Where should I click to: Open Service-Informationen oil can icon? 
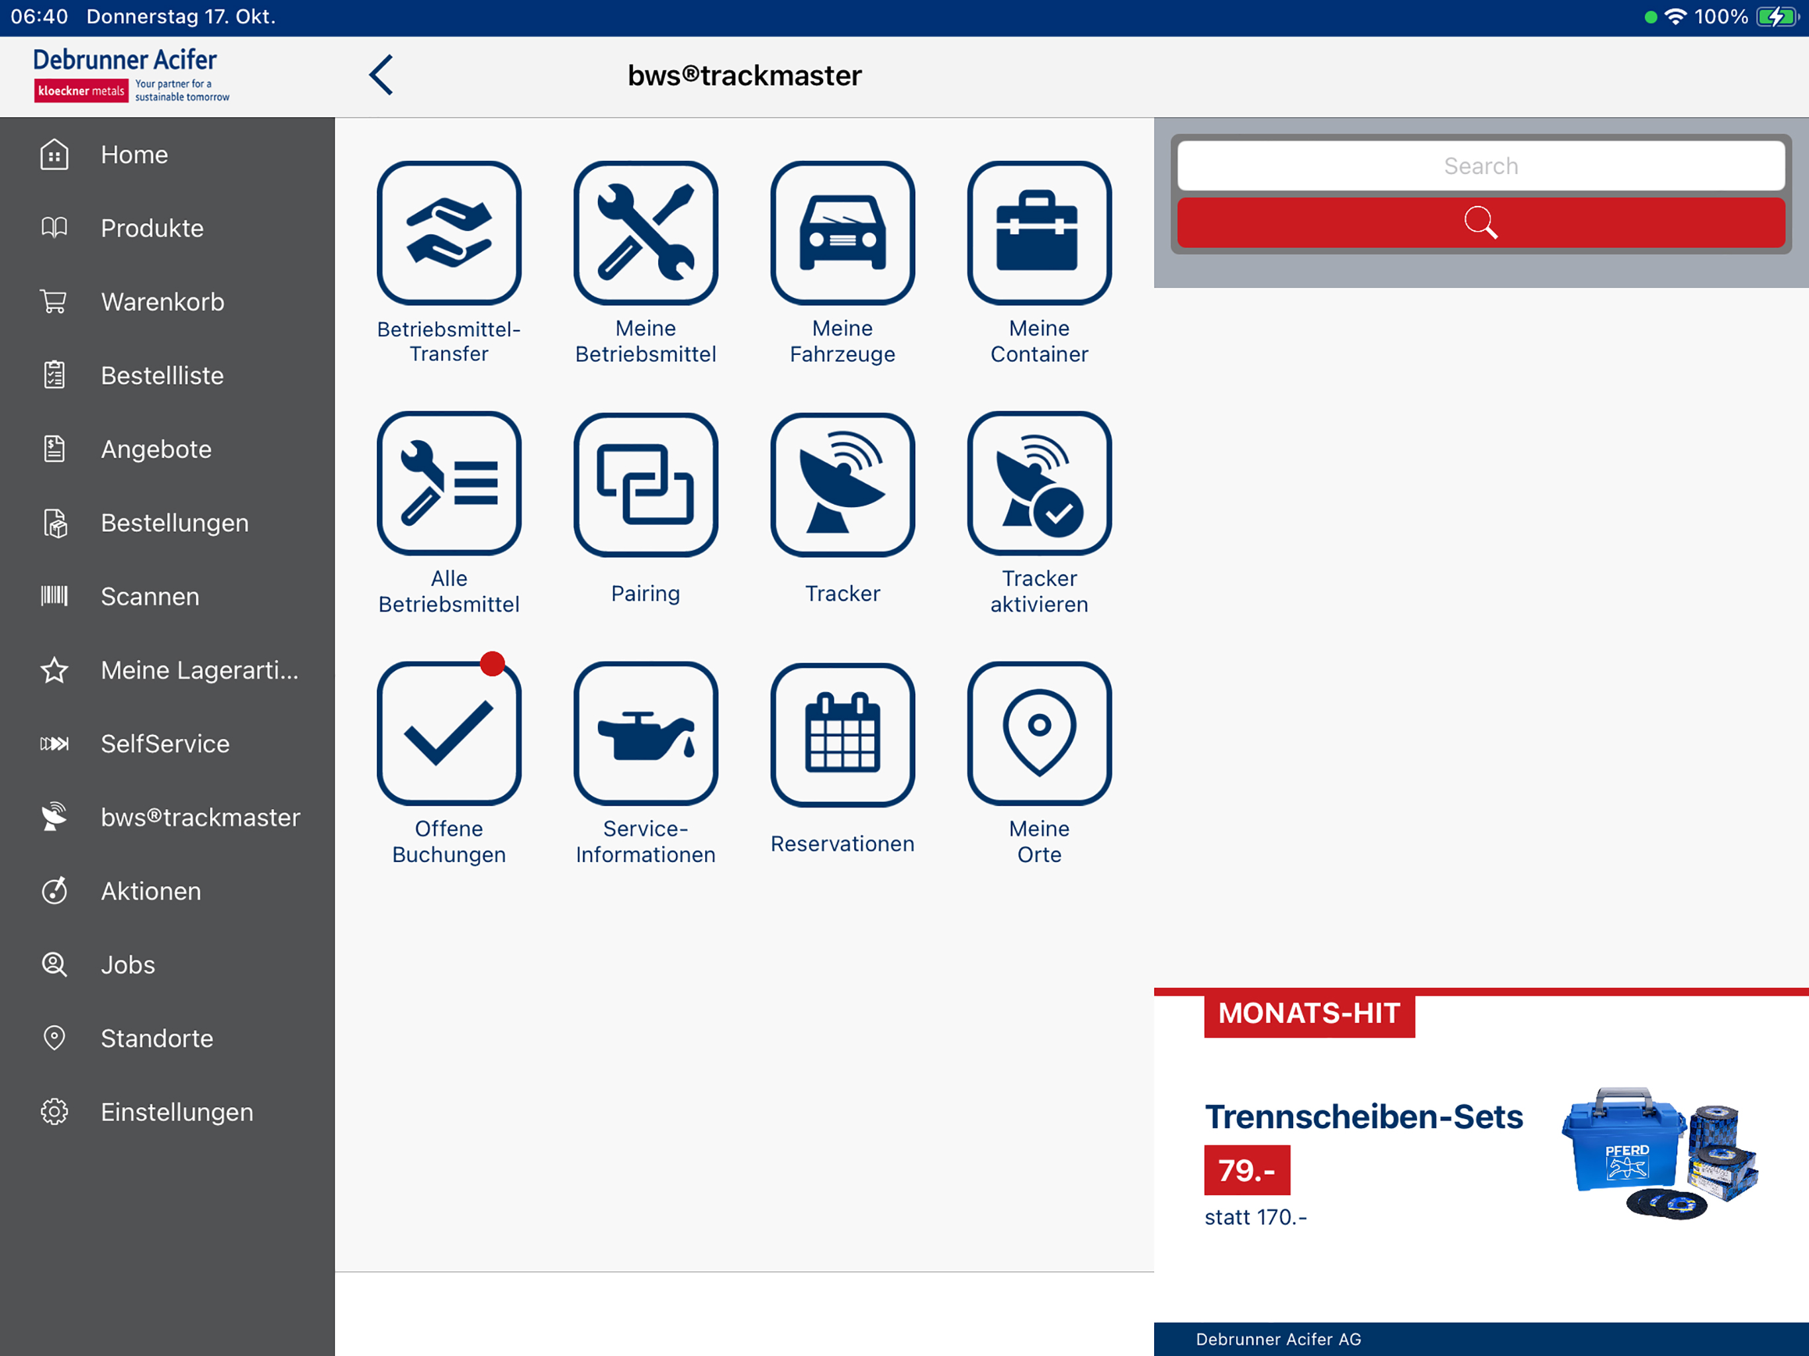click(x=645, y=734)
